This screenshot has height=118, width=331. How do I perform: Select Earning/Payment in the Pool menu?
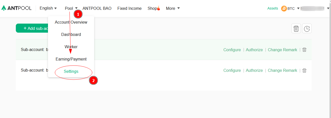[x=71, y=59]
